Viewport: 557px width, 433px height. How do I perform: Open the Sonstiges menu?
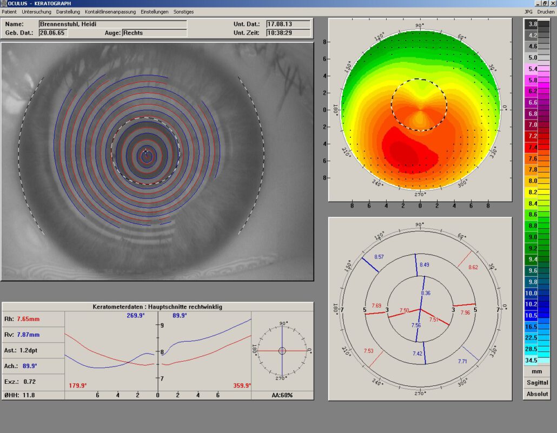(183, 11)
